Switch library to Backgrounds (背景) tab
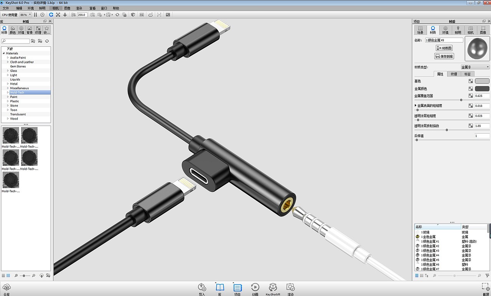The height and width of the screenshot is (296, 491). click(x=30, y=30)
